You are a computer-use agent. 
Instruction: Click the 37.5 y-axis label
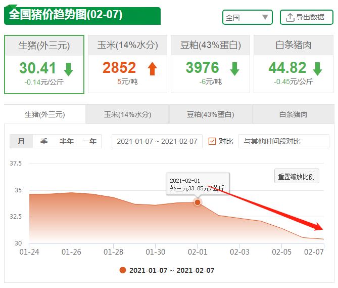point(16,163)
